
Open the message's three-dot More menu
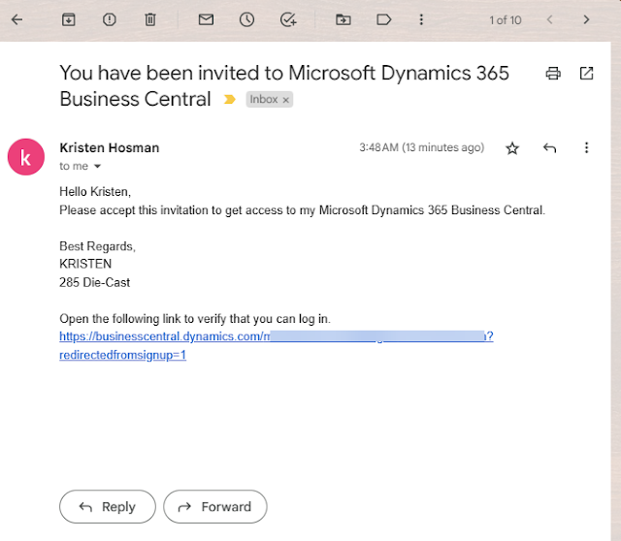tap(586, 148)
